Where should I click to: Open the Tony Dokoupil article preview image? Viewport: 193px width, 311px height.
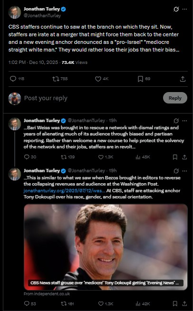(x=106, y=247)
